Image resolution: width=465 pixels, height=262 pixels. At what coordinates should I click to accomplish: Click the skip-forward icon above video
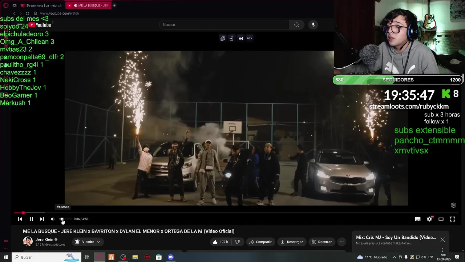coord(240,38)
